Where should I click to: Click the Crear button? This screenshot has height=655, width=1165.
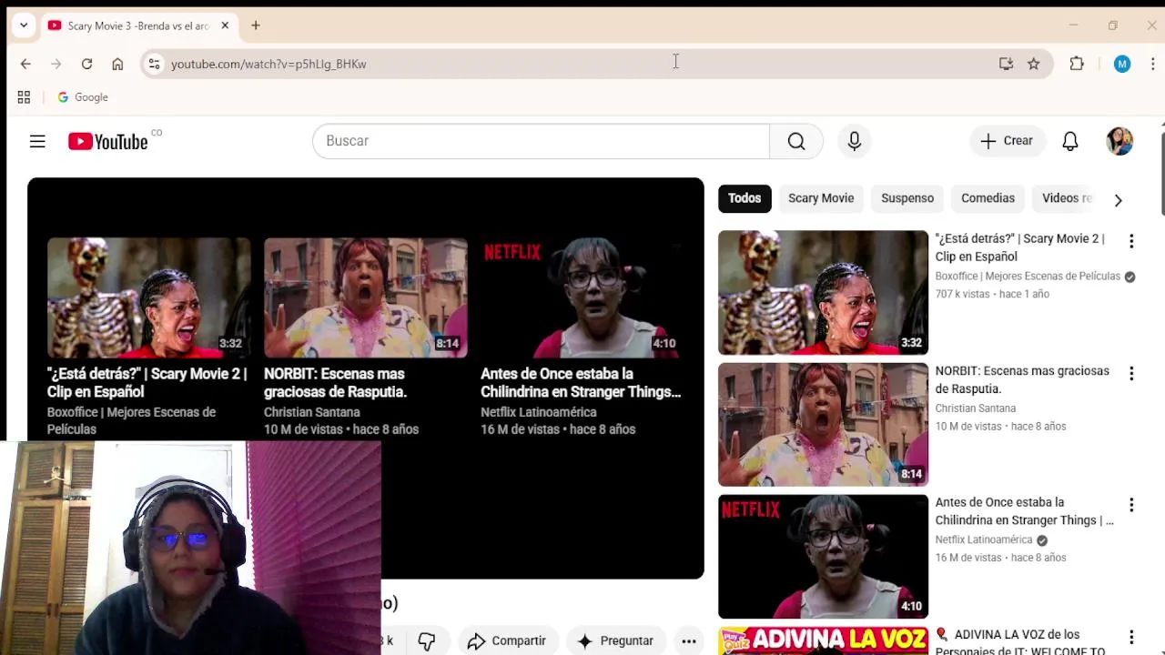[1006, 141]
